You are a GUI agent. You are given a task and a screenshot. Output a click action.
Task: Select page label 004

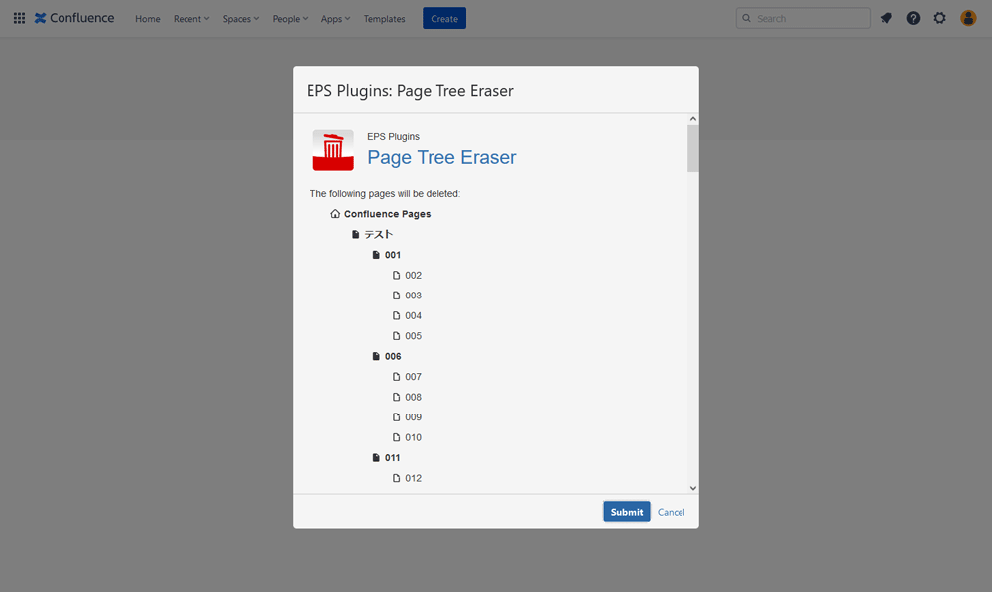tap(413, 315)
